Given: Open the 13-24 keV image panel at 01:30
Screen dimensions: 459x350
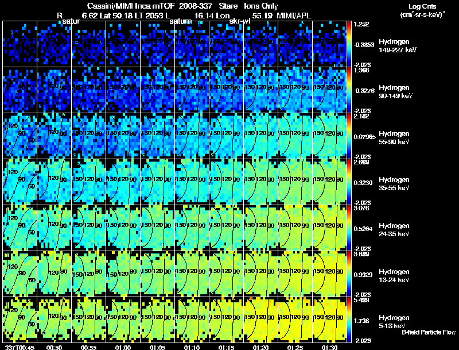Looking at the screenshot, I should tap(329, 274).
